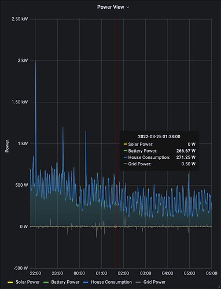Click the green Battery Power legend color swatch
The width and height of the screenshot is (221, 289).
pos(46,283)
